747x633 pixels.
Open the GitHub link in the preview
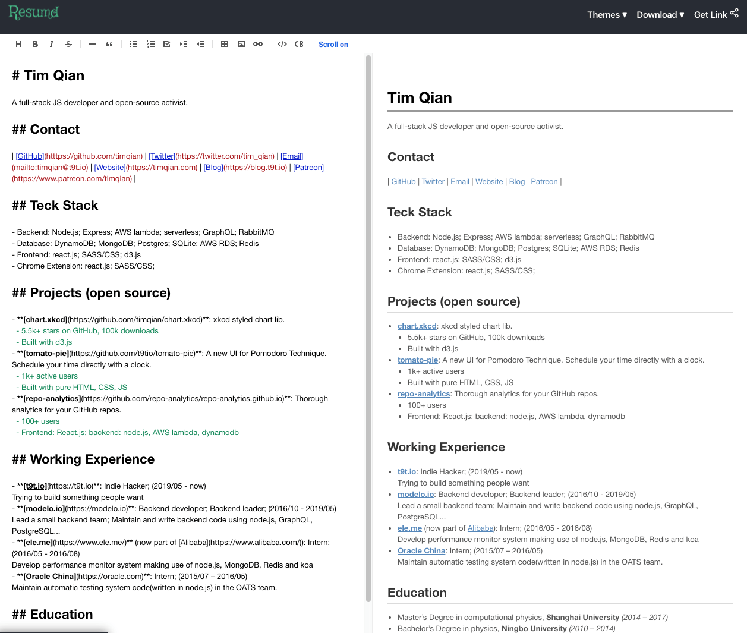click(404, 182)
